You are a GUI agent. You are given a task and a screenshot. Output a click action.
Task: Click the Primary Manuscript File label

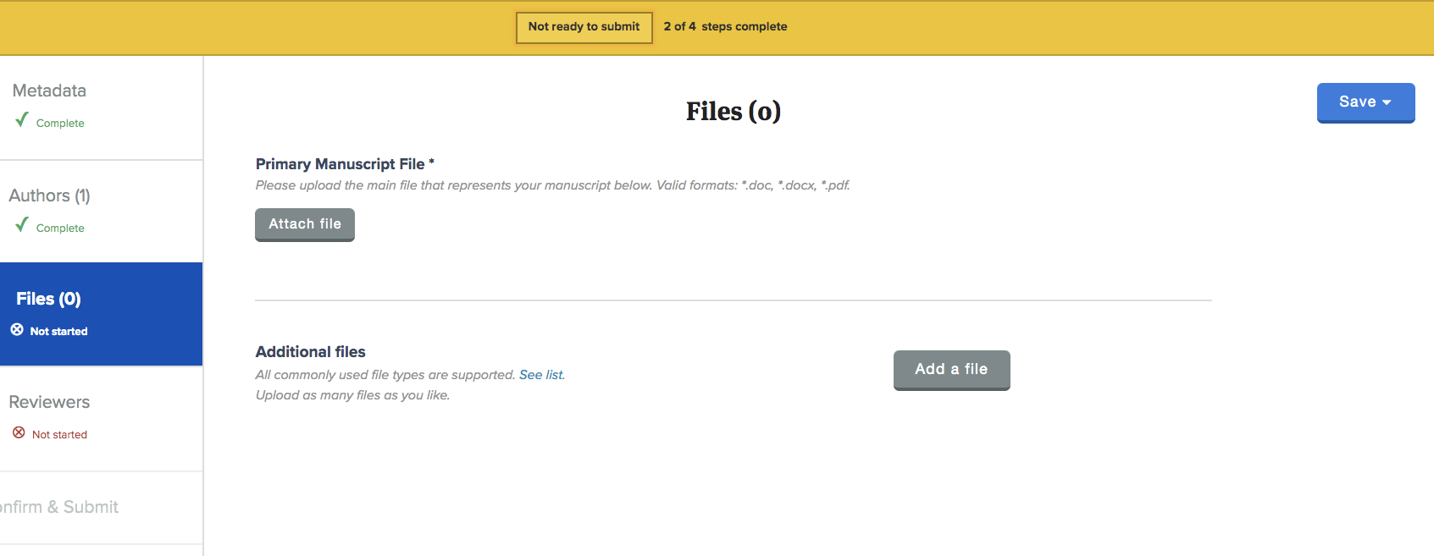coord(345,164)
